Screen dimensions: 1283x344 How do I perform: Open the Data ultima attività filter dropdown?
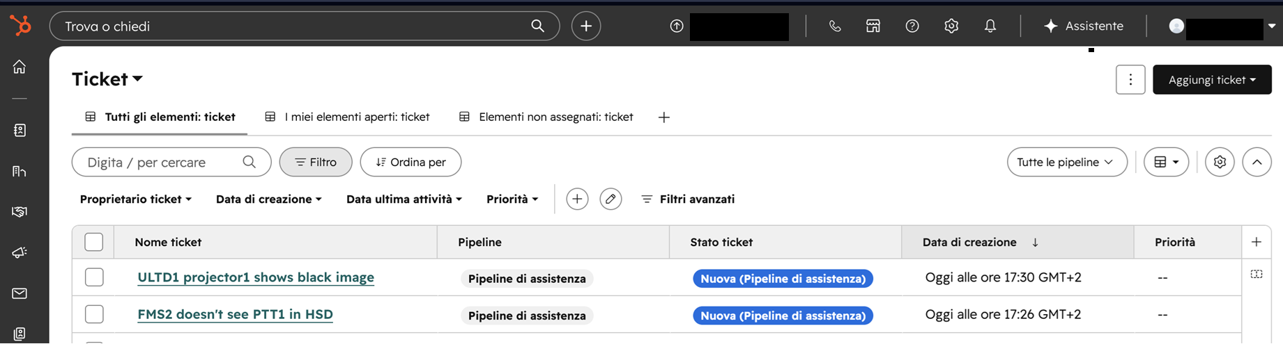click(404, 199)
